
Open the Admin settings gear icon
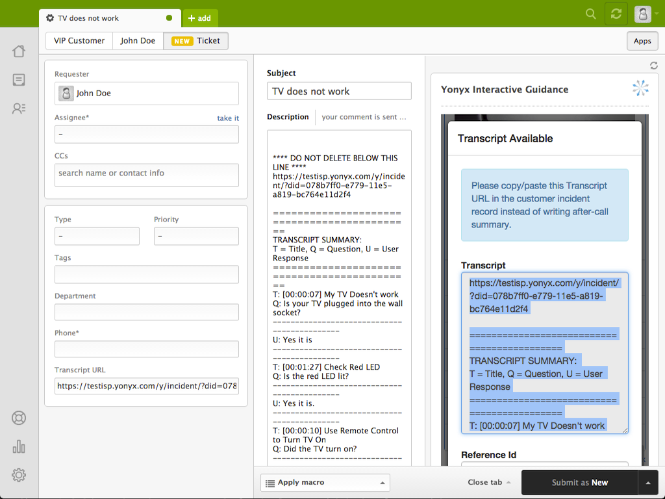coord(19,475)
